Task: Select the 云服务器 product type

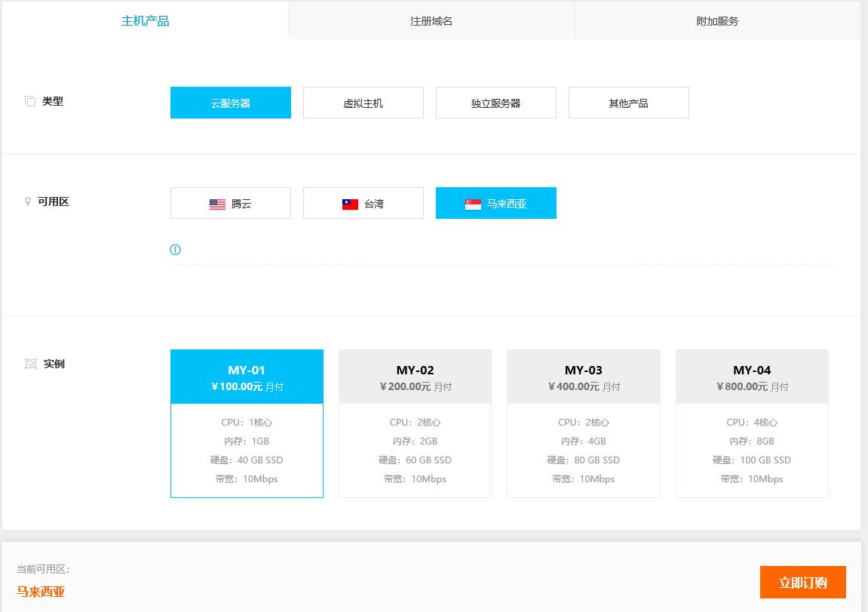Action: [231, 103]
